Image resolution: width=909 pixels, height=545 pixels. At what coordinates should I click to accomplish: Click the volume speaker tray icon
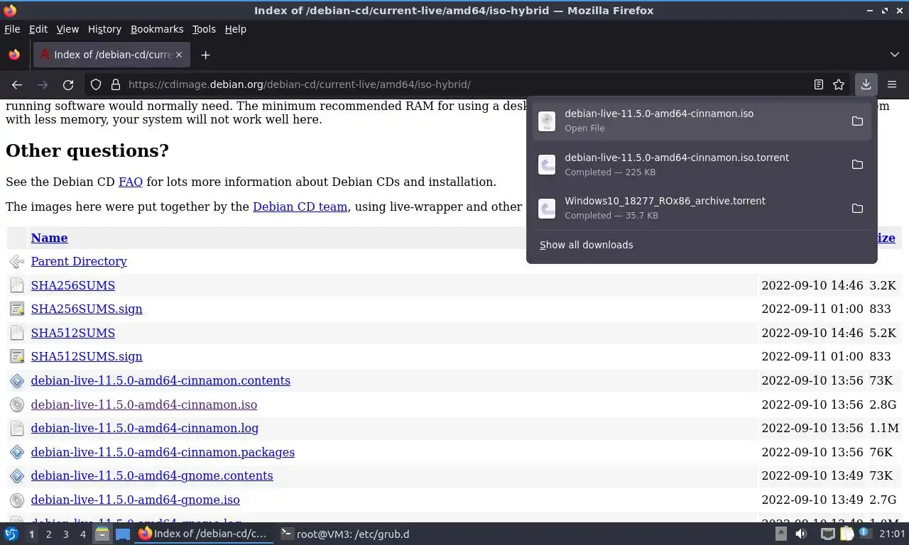tap(801, 534)
